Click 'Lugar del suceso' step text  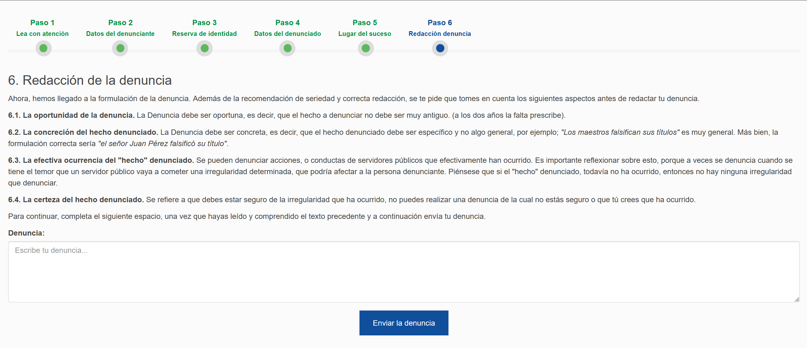[365, 34]
